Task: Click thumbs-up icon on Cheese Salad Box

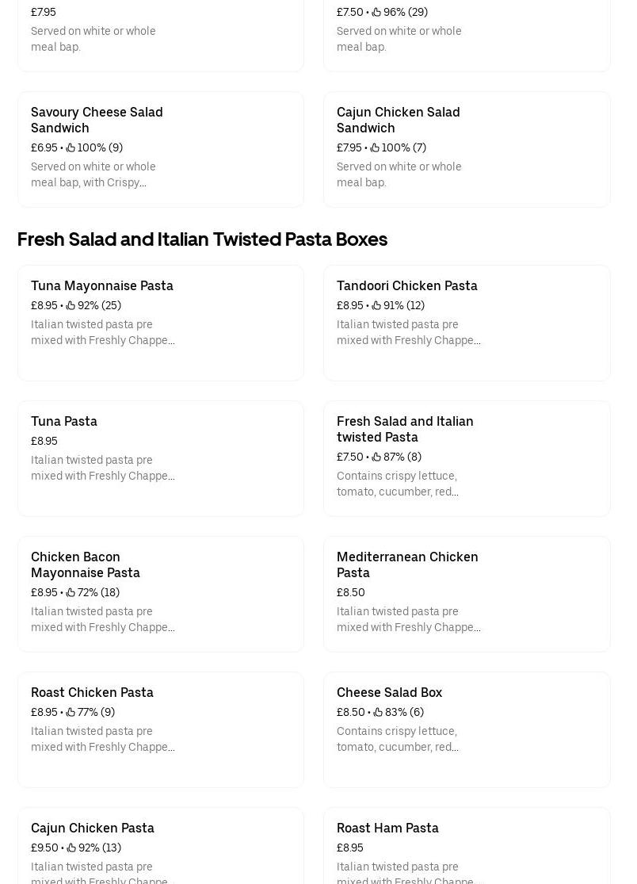Action: (378, 712)
